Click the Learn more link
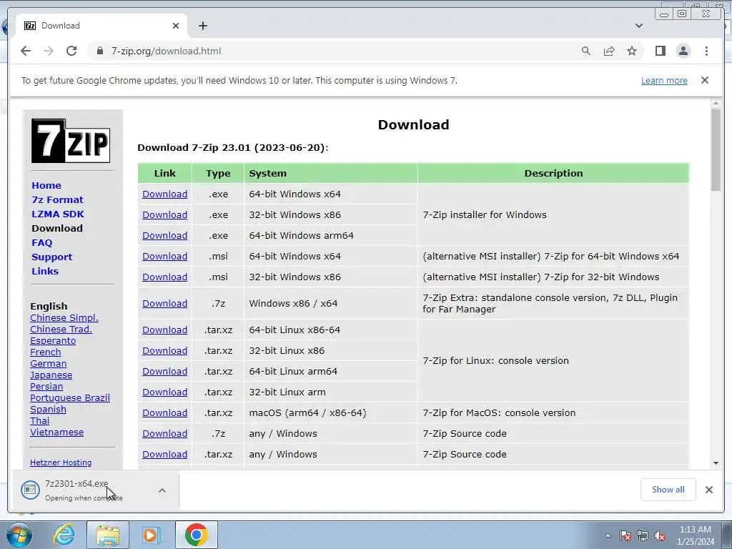The height and width of the screenshot is (549, 732). (x=664, y=80)
